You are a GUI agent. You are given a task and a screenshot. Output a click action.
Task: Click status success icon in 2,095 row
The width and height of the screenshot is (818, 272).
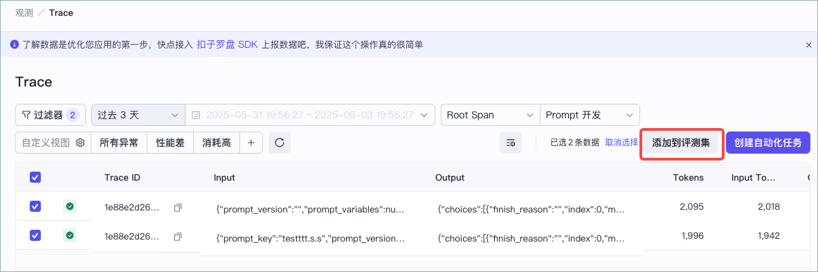point(69,207)
